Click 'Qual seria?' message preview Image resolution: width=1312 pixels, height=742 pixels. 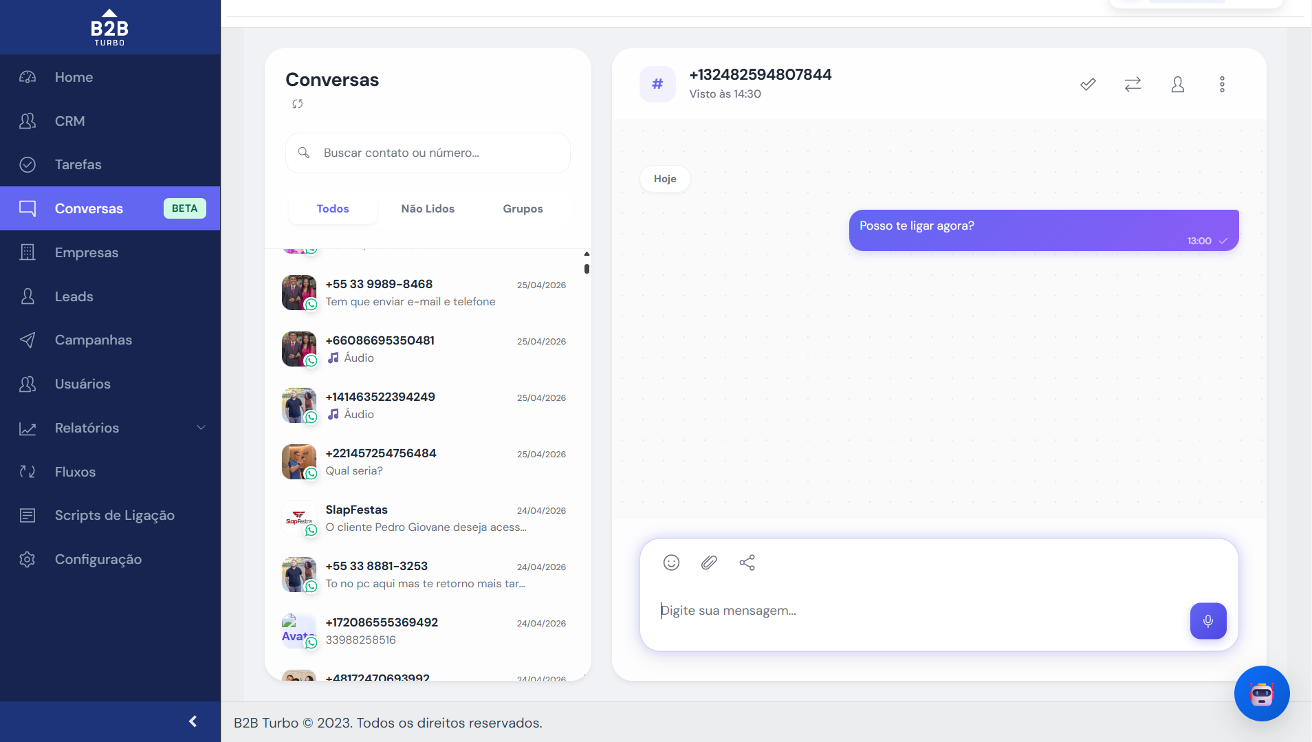pos(354,471)
